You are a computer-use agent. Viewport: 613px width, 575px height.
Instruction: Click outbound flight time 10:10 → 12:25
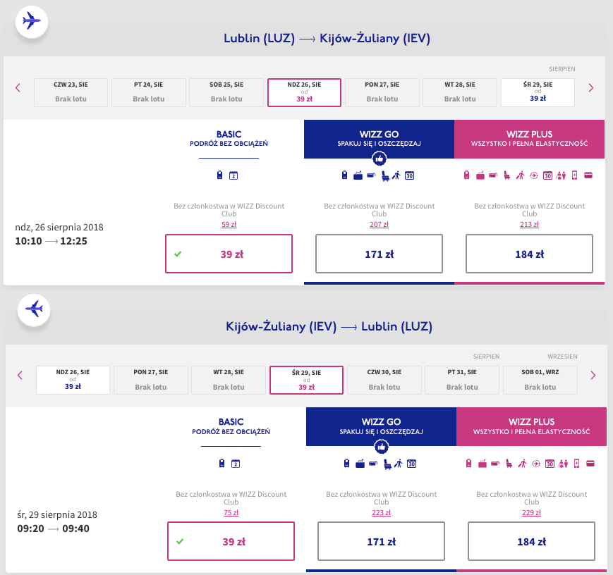click(x=51, y=241)
